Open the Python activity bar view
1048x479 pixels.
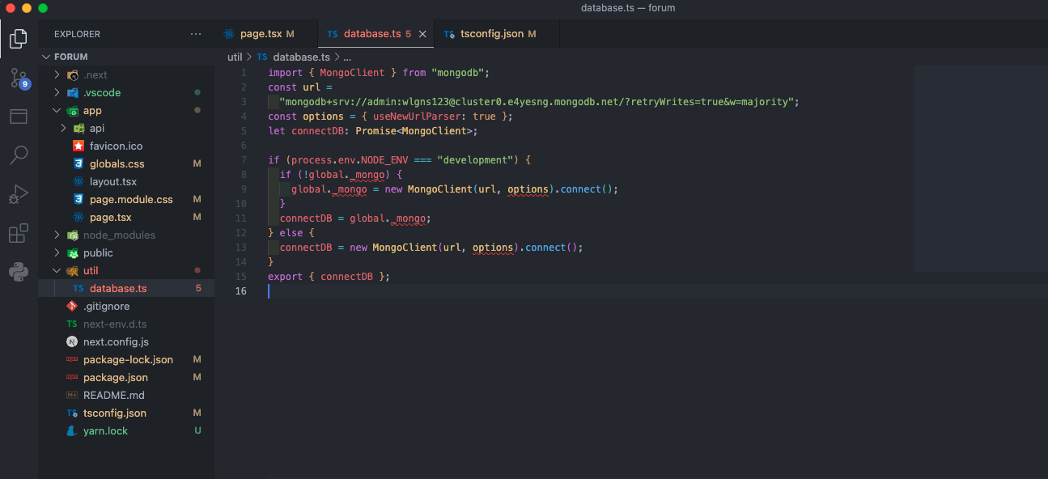click(19, 272)
